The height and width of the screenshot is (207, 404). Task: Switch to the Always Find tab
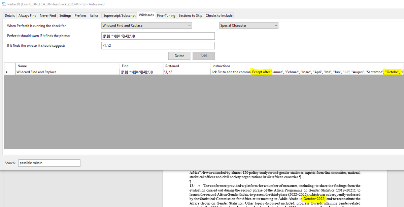click(x=28, y=15)
